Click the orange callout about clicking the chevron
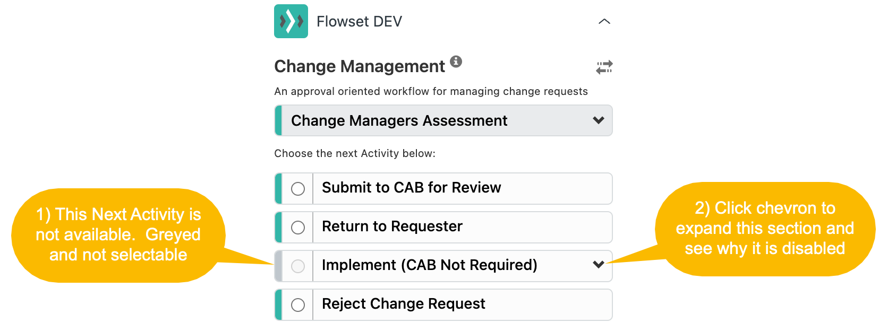Viewport: 887px width, 331px height. coord(765,228)
